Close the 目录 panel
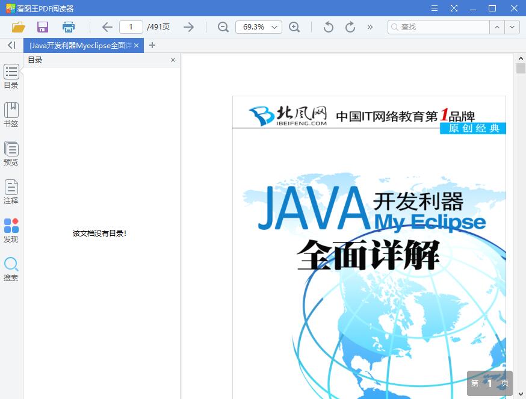Screen dimensions: 526x399 pyautogui.click(x=173, y=60)
